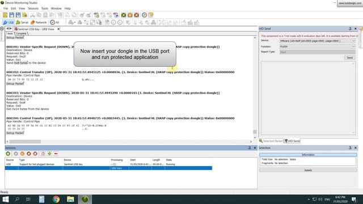Screen dimensions: 363x204
Task: Open the Edit menu
Action: [x=14, y=8]
